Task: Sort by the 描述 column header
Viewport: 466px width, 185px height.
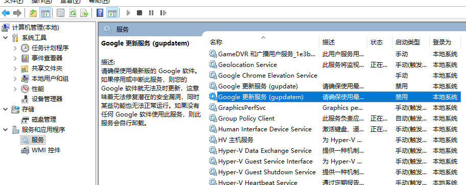Action: [329, 42]
